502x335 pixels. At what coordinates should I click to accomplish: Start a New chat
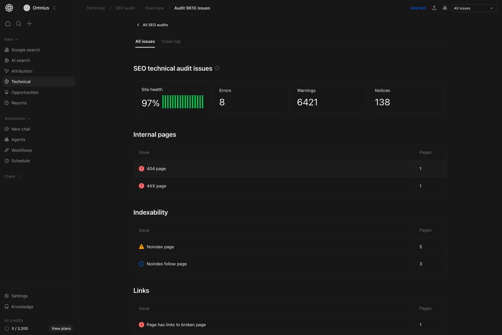pyautogui.click(x=21, y=129)
